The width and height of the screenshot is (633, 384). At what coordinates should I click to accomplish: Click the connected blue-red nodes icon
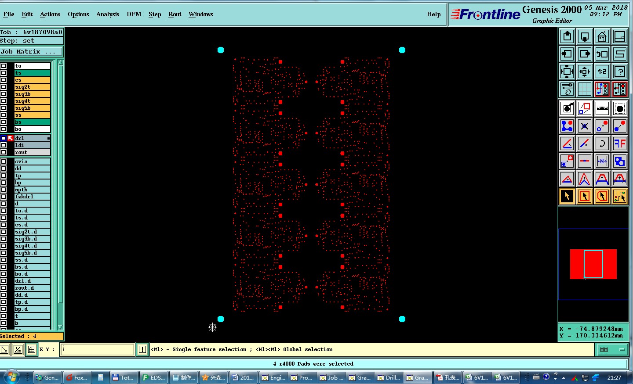[x=567, y=126]
